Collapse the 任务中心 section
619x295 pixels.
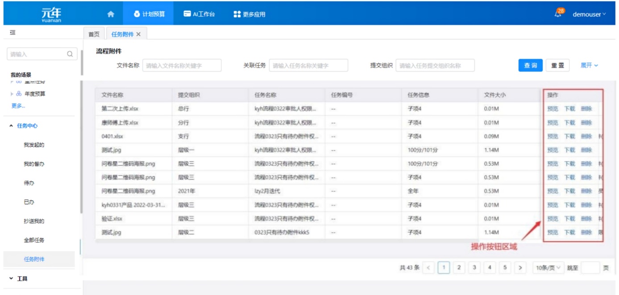click(11, 126)
